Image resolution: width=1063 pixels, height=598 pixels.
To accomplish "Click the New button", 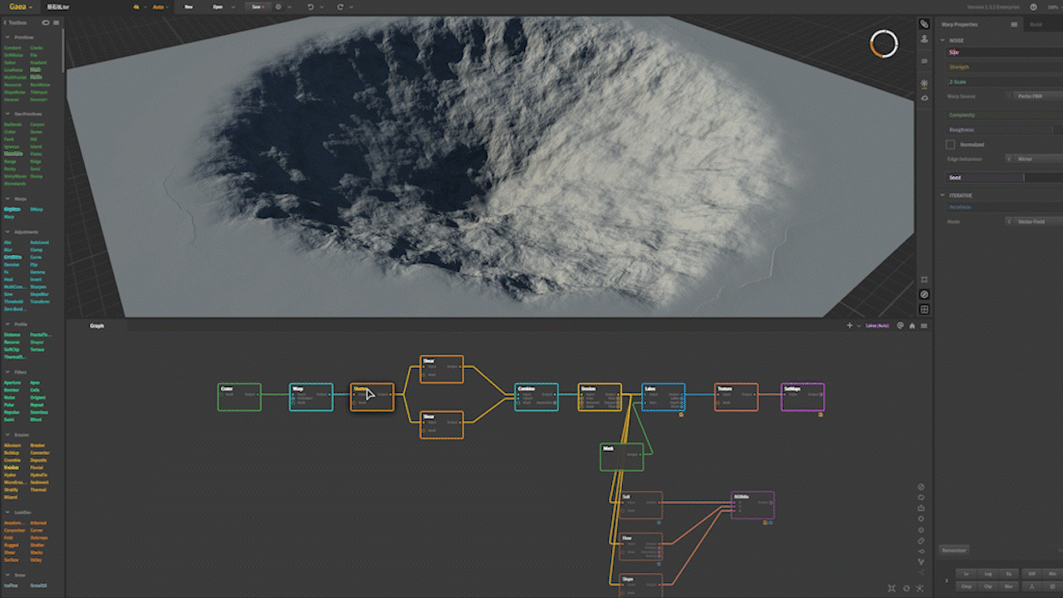I will click(x=189, y=6).
